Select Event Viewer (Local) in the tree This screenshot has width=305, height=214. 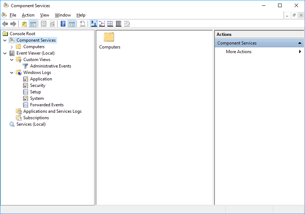coord(36,53)
